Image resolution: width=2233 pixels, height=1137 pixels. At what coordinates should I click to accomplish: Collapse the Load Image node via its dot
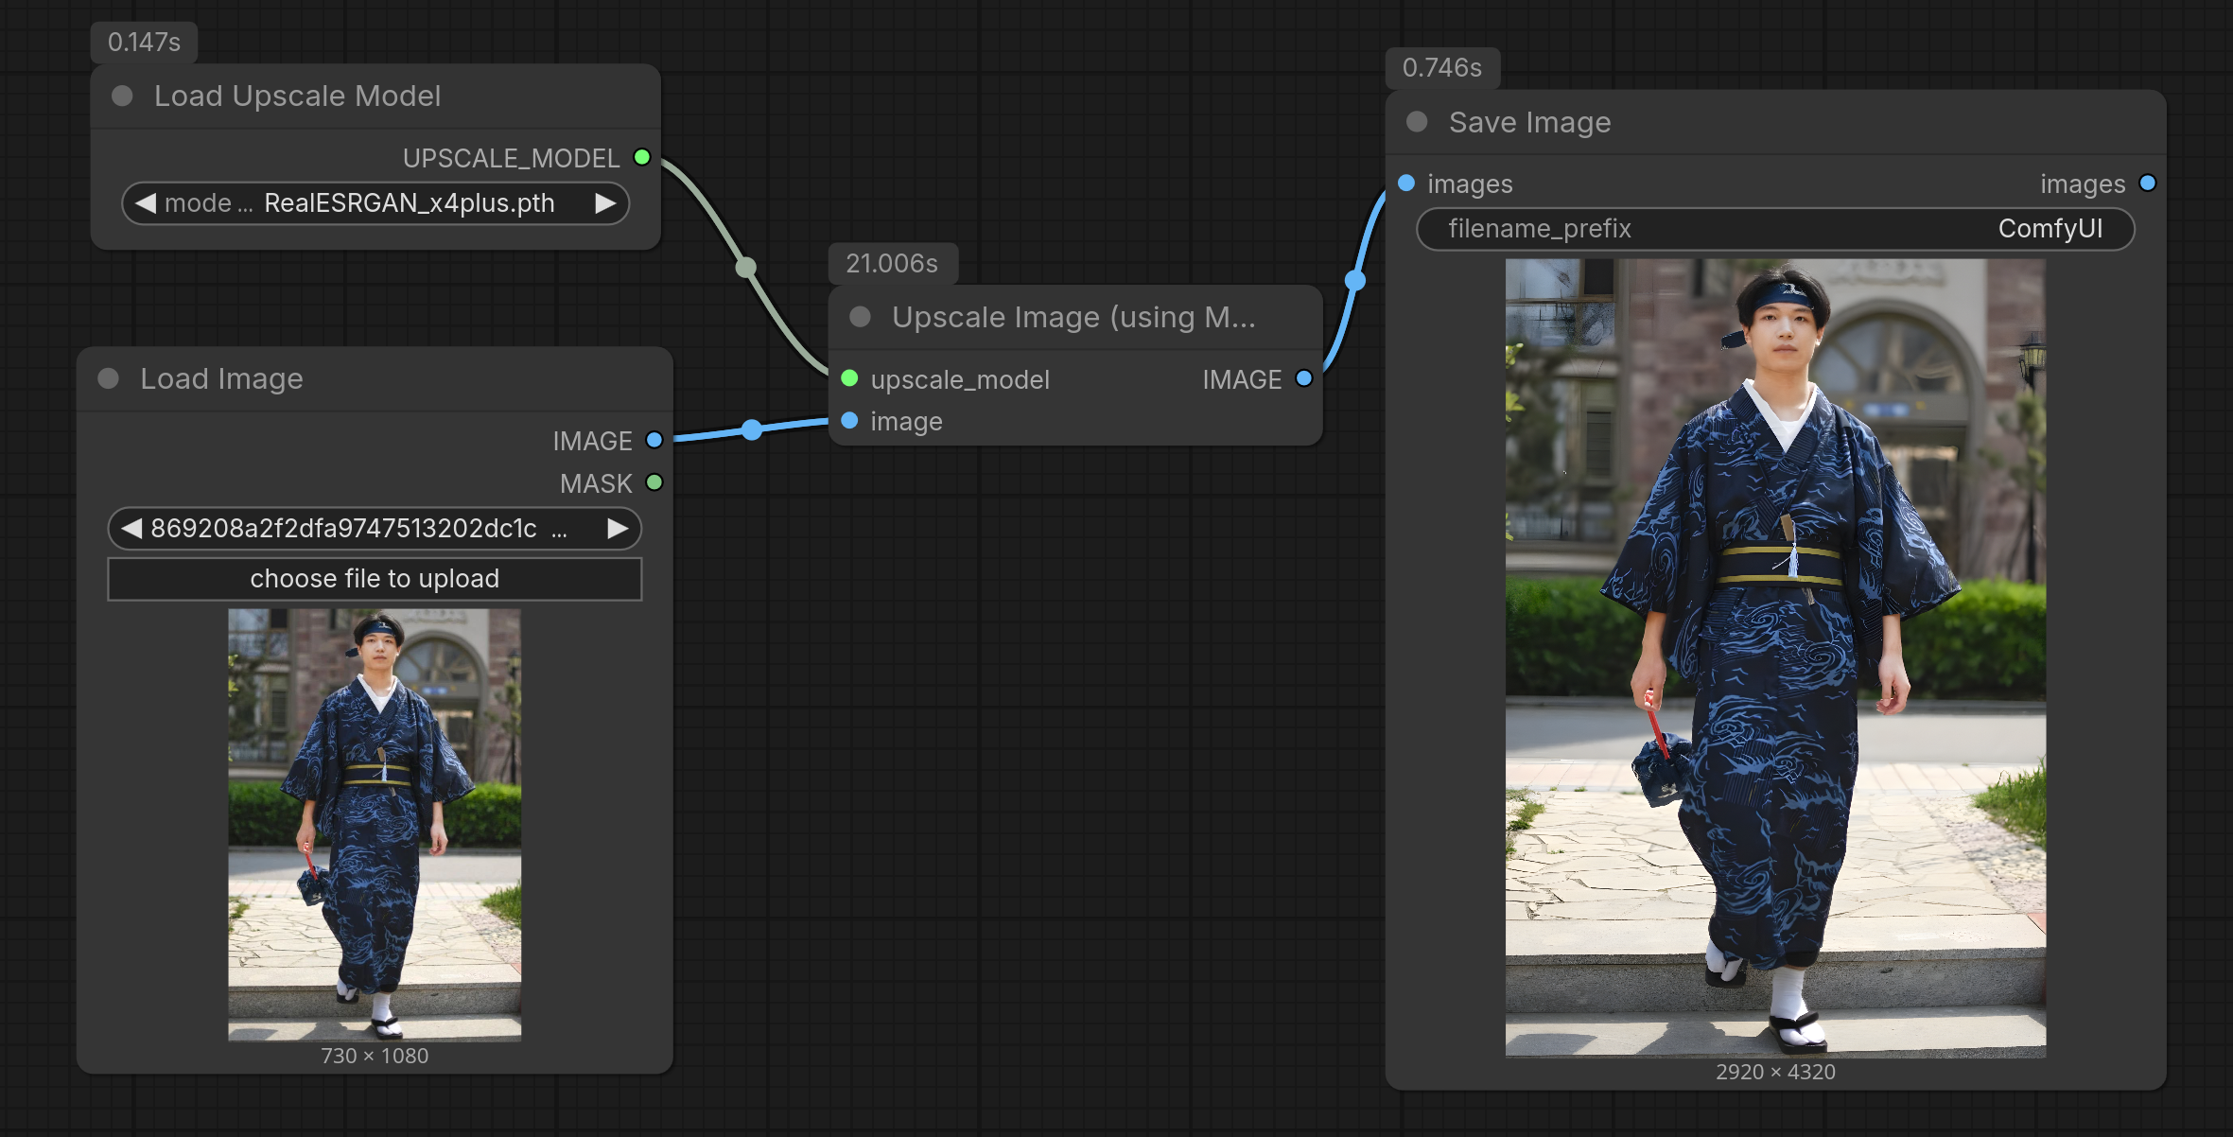click(x=109, y=378)
